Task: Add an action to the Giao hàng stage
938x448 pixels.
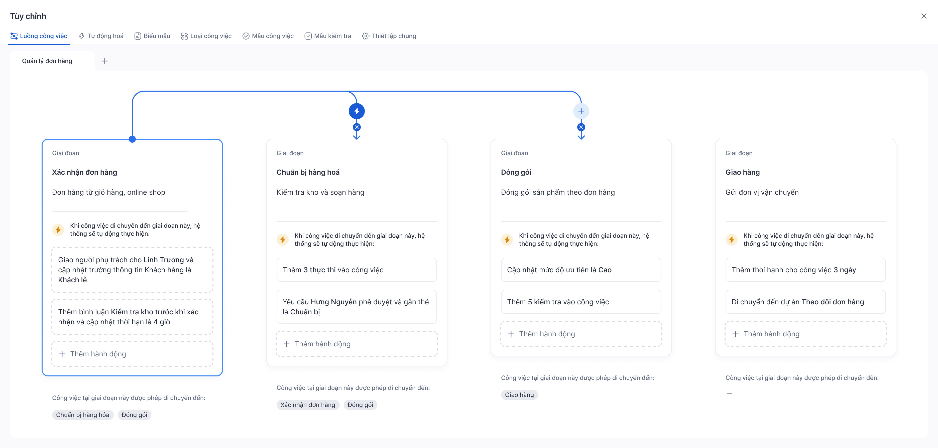Action: point(805,334)
